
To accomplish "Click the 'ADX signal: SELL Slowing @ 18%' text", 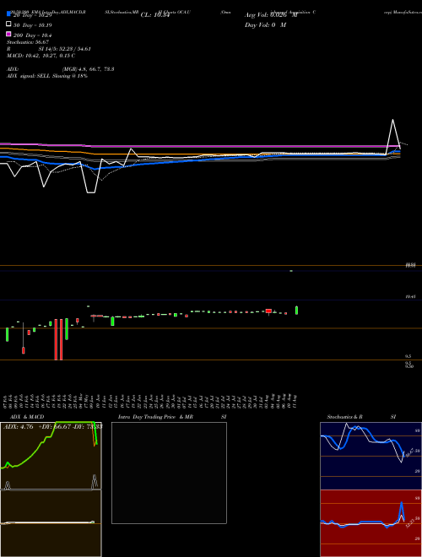I will click(47, 76).
